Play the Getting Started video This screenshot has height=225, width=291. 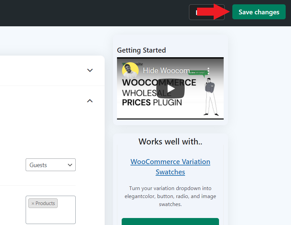(170, 89)
